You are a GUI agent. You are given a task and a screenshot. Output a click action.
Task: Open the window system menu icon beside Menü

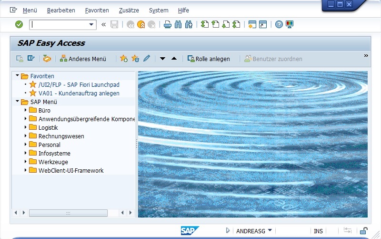pyautogui.click(x=13, y=10)
